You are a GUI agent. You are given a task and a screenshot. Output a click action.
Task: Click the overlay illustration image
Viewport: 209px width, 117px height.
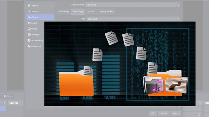pyautogui.click(x=120, y=64)
